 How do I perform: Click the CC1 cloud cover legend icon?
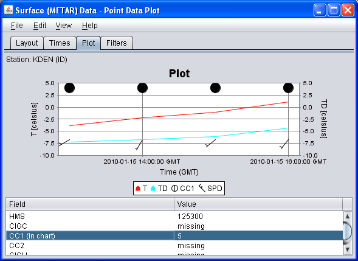click(174, 189)
